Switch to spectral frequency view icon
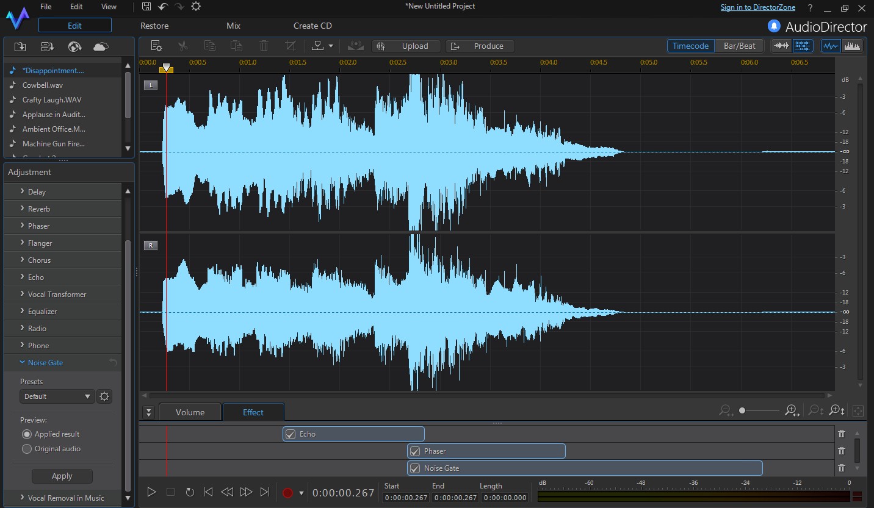 click(x=853, y=46)
